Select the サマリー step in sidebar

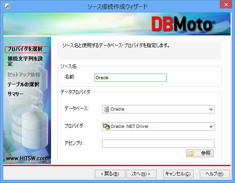(x=16, y=94)
